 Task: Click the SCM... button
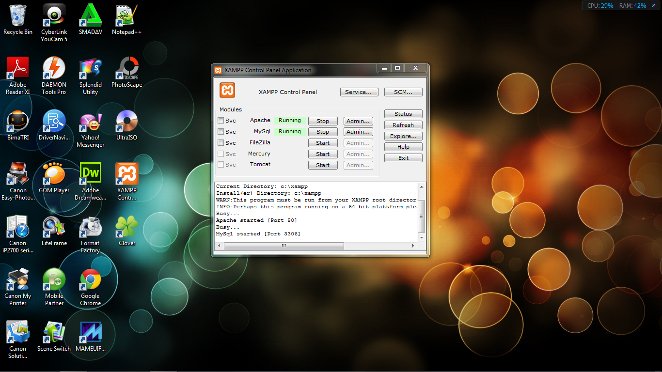403,92
